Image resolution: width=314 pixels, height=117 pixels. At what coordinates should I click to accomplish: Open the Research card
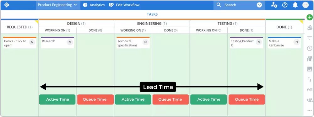click(57, 42)
